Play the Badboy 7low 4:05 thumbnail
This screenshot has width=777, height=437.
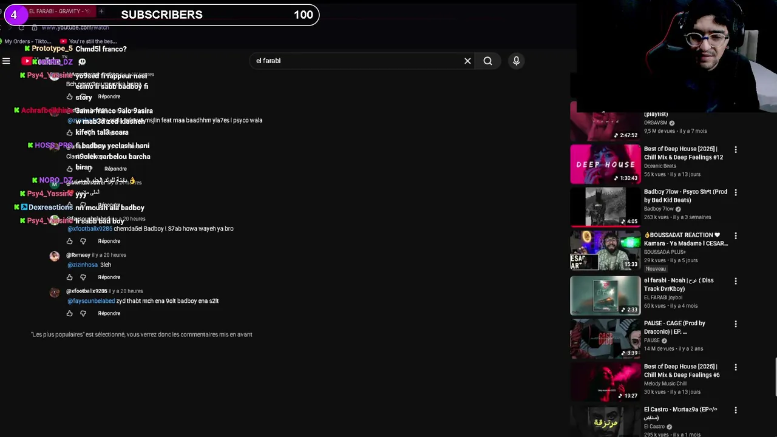point(605,207)
